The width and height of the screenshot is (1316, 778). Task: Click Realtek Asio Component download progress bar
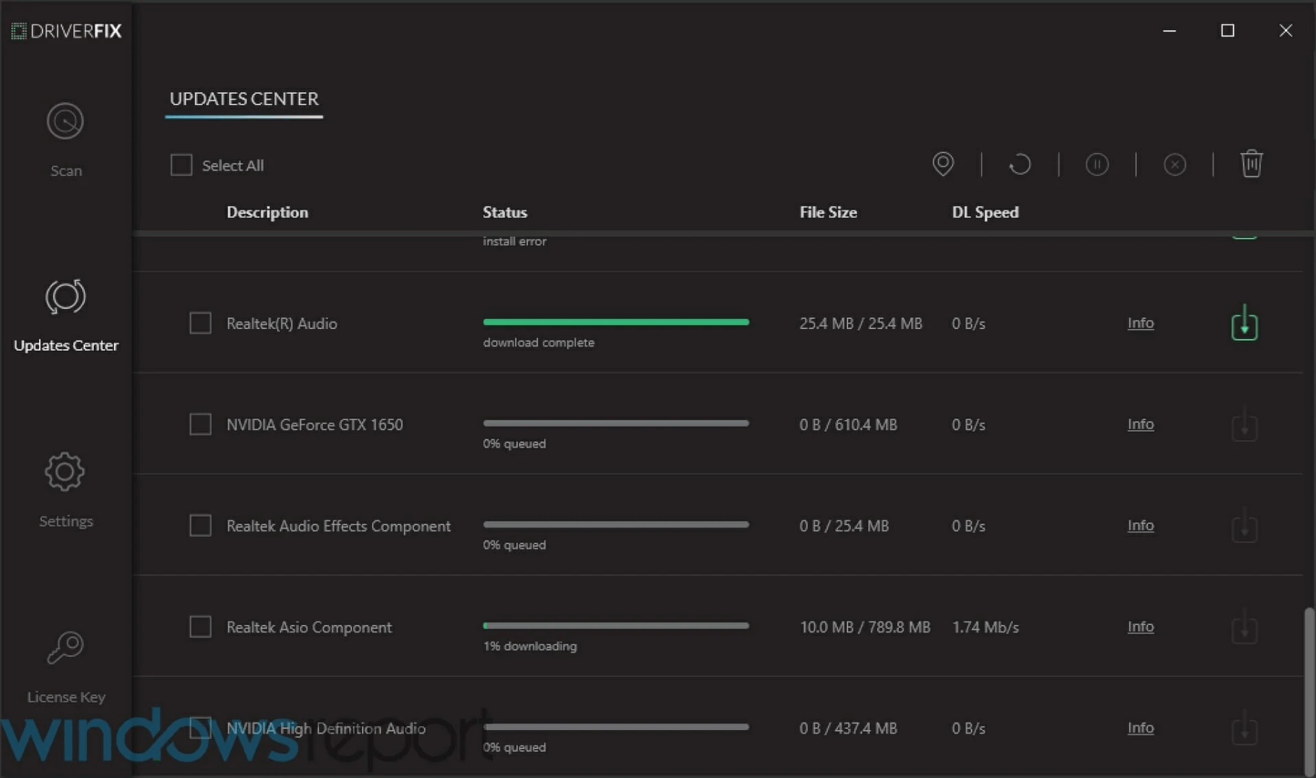click(616, 626)
